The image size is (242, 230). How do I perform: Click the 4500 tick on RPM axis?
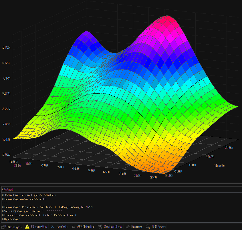click(x=76, y=168)
